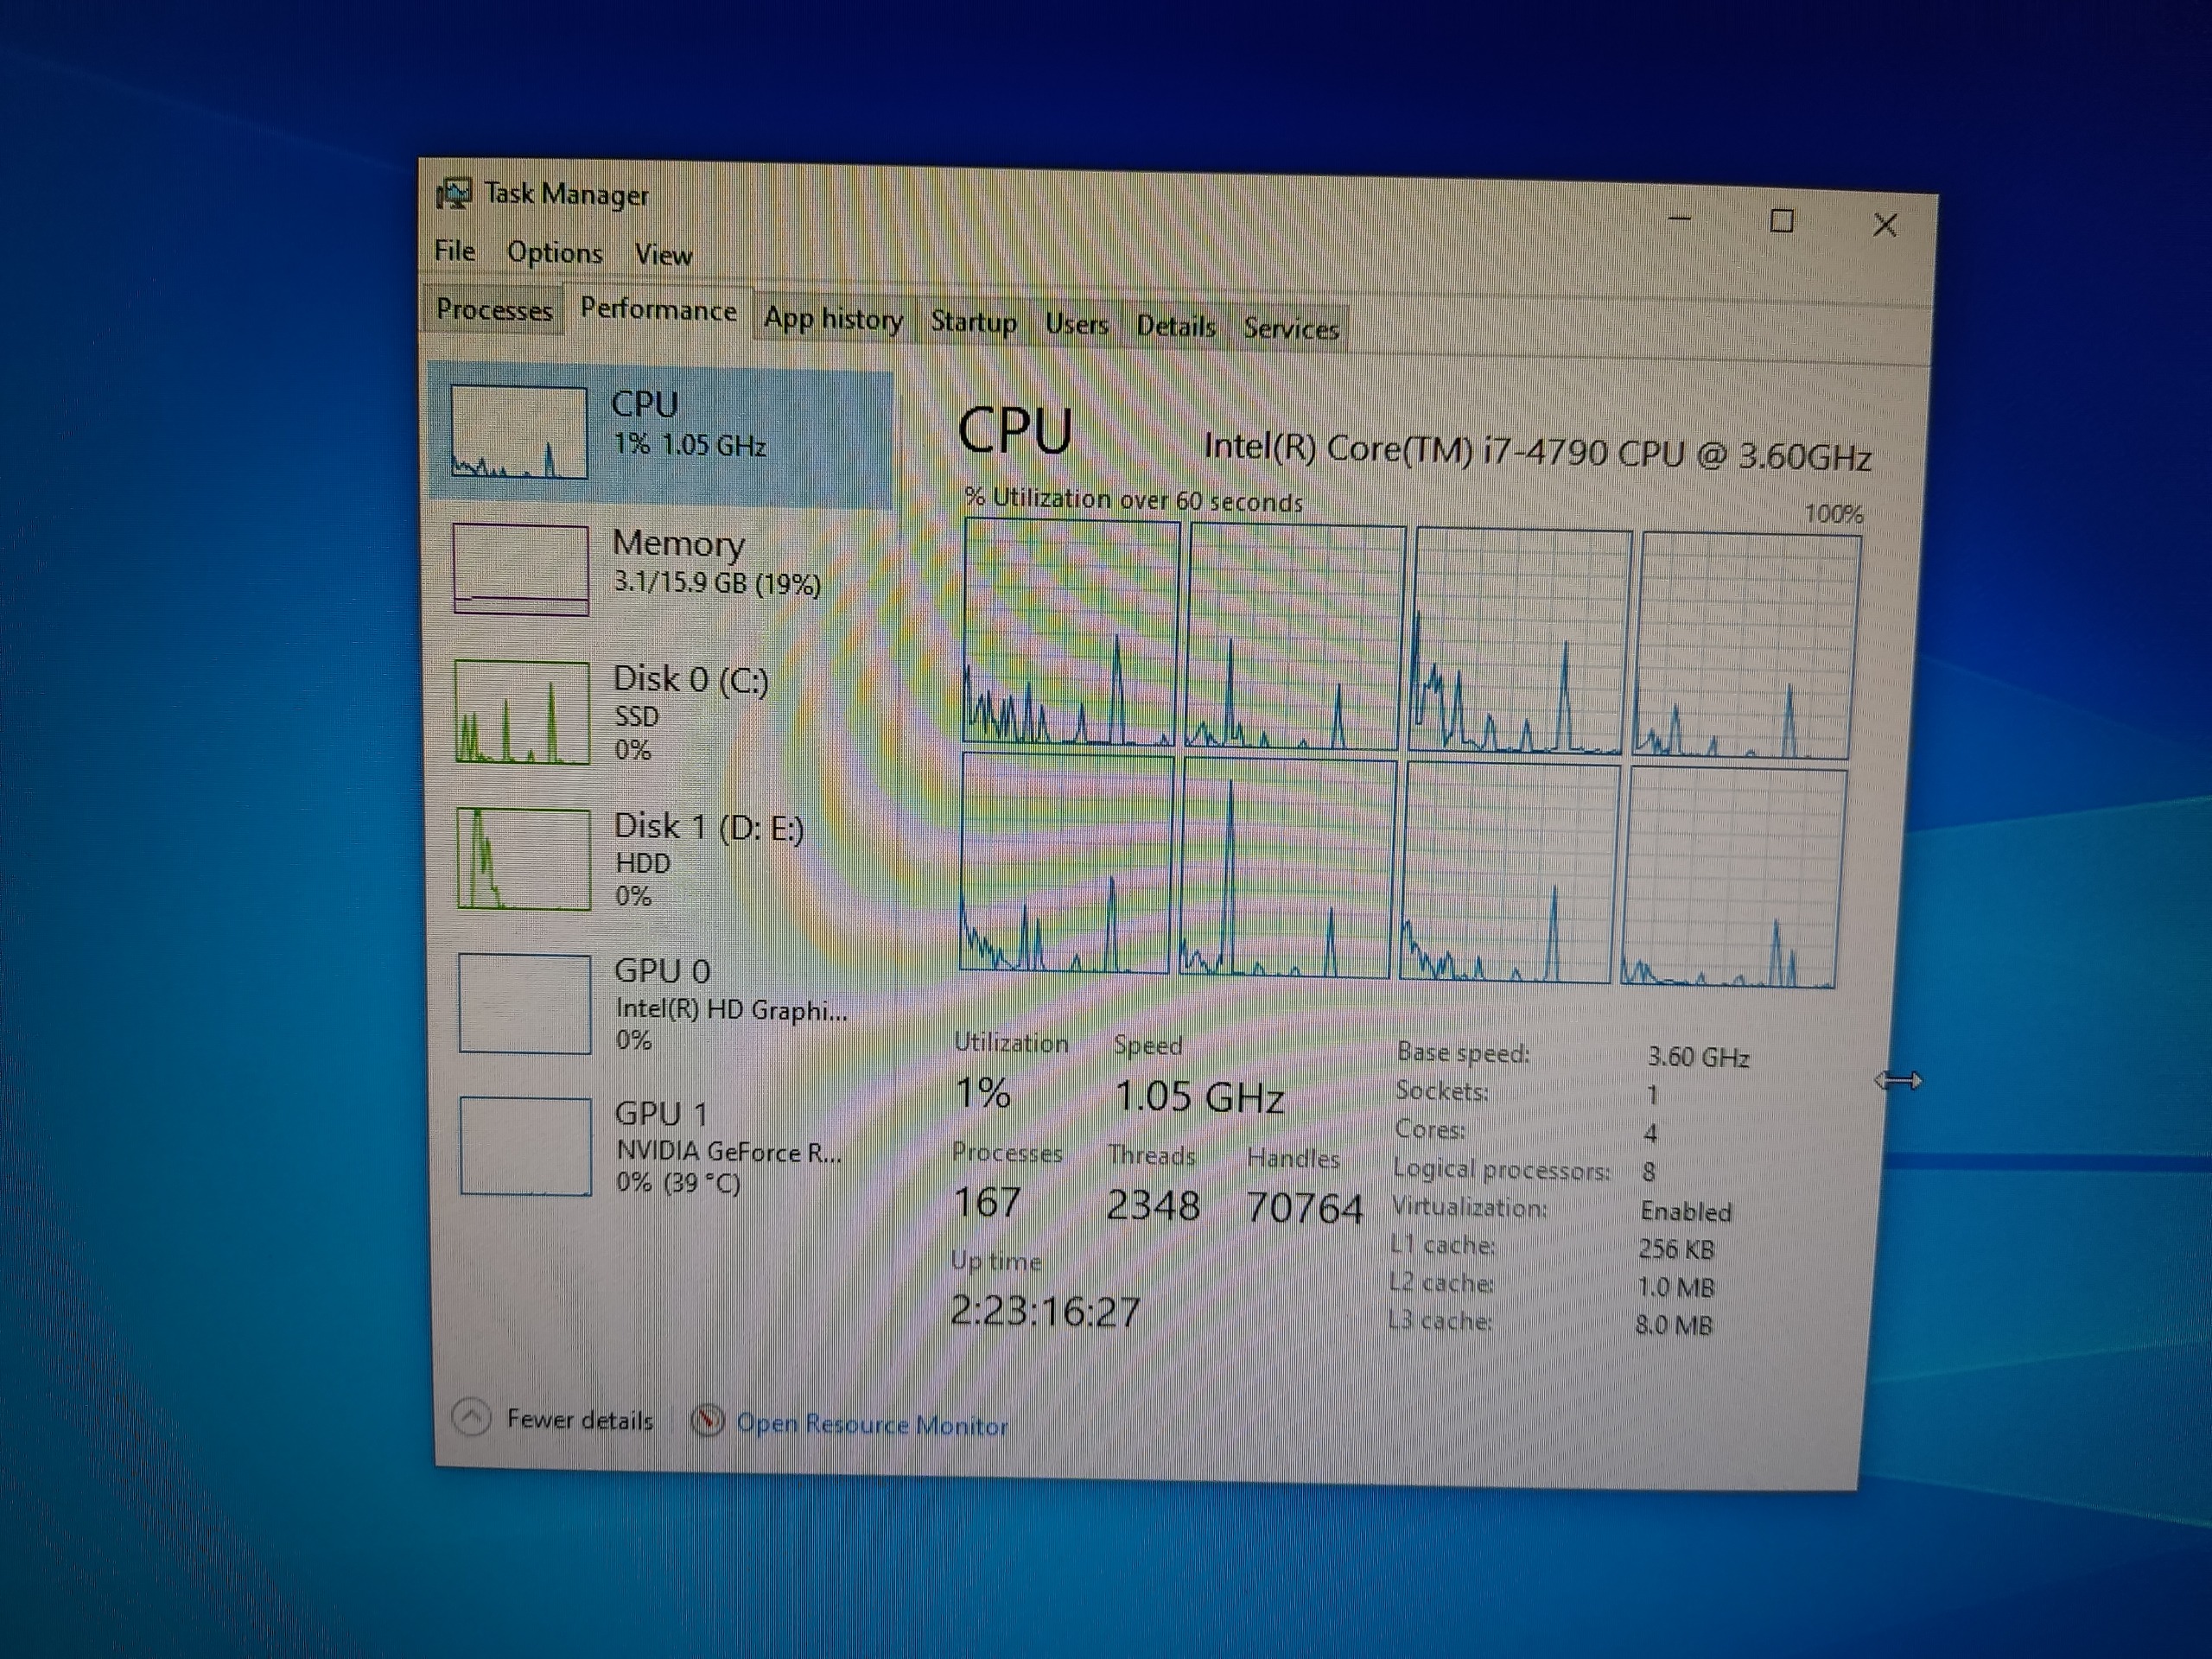This screenshot has width=2212, height=1659.
Task: Open the Options menu
Action: pyautogui.click(x=554, y=253)
